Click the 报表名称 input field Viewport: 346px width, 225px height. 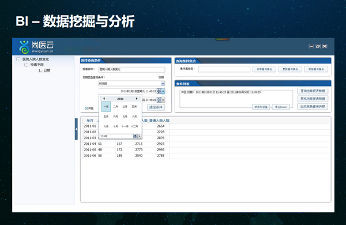click(131, 70)
